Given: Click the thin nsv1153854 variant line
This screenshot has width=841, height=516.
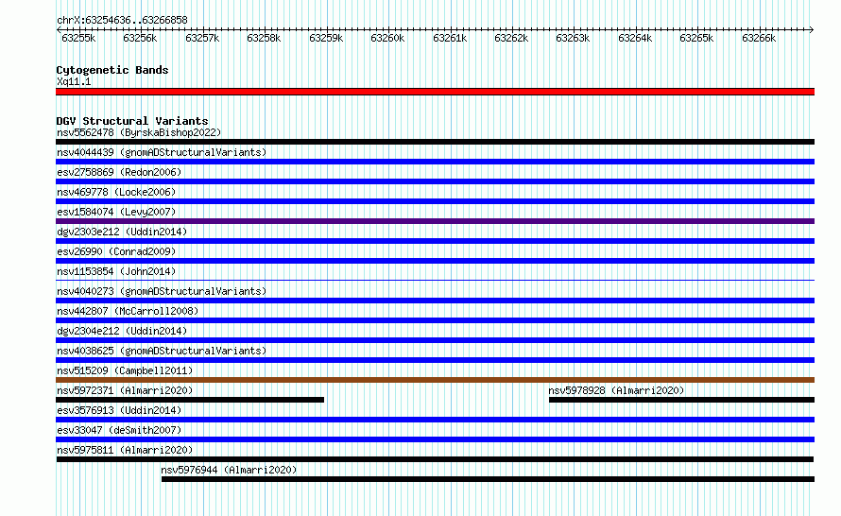Looking at the screenshot, I should pos(435,280).
